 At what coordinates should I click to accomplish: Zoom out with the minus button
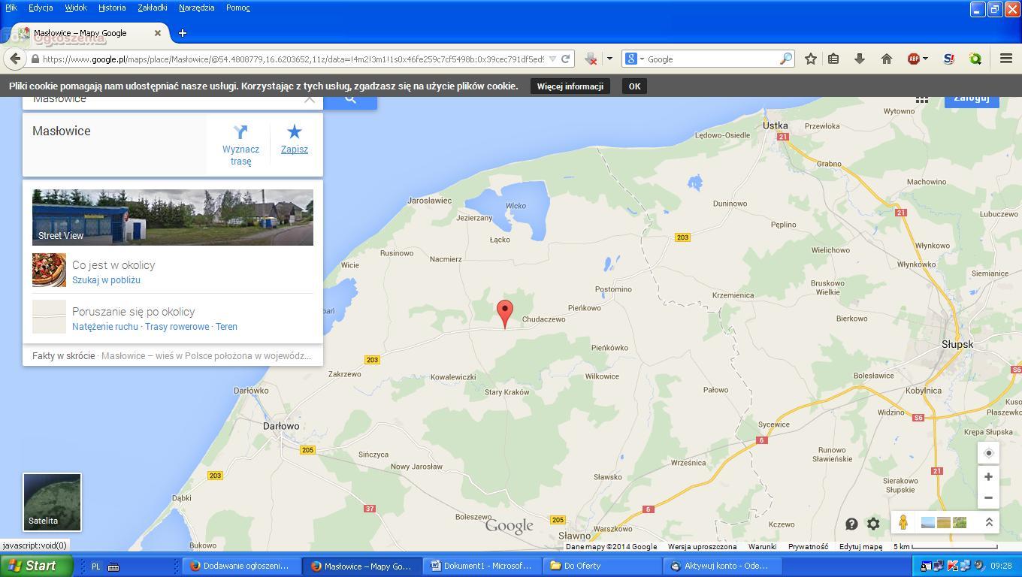(988, 497)
